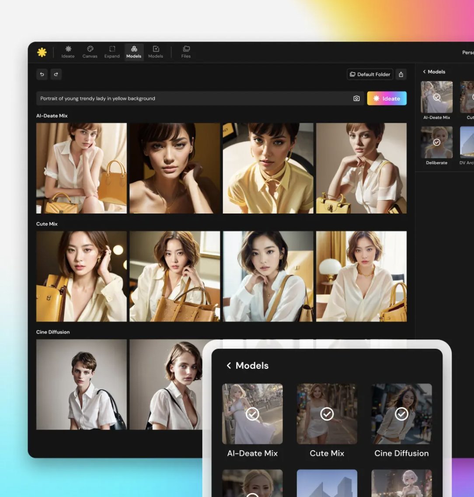The width and height of the screenshot is (474, 497).
Task: Open first Cute Mix image with yellow bag
Action: point(81,276)
